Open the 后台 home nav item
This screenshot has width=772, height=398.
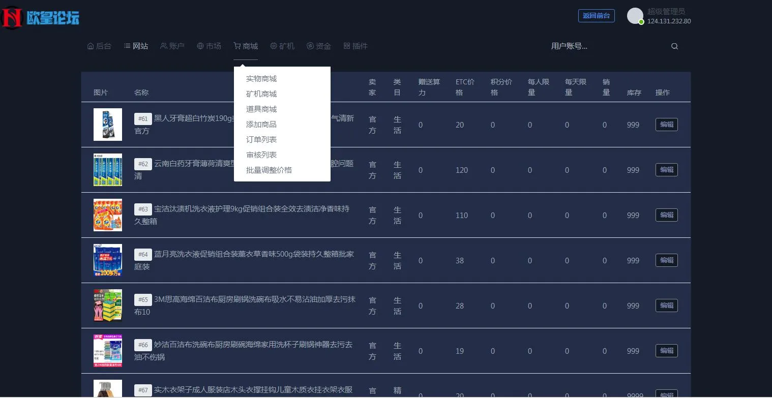click(99, 46)
